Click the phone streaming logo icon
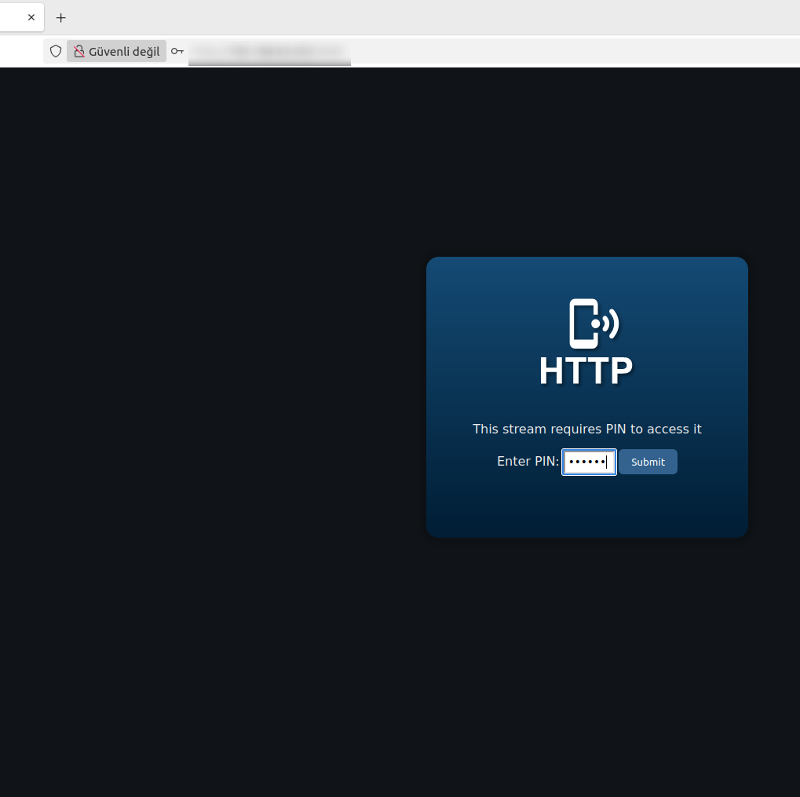The image size is (800, 797). 594,323
